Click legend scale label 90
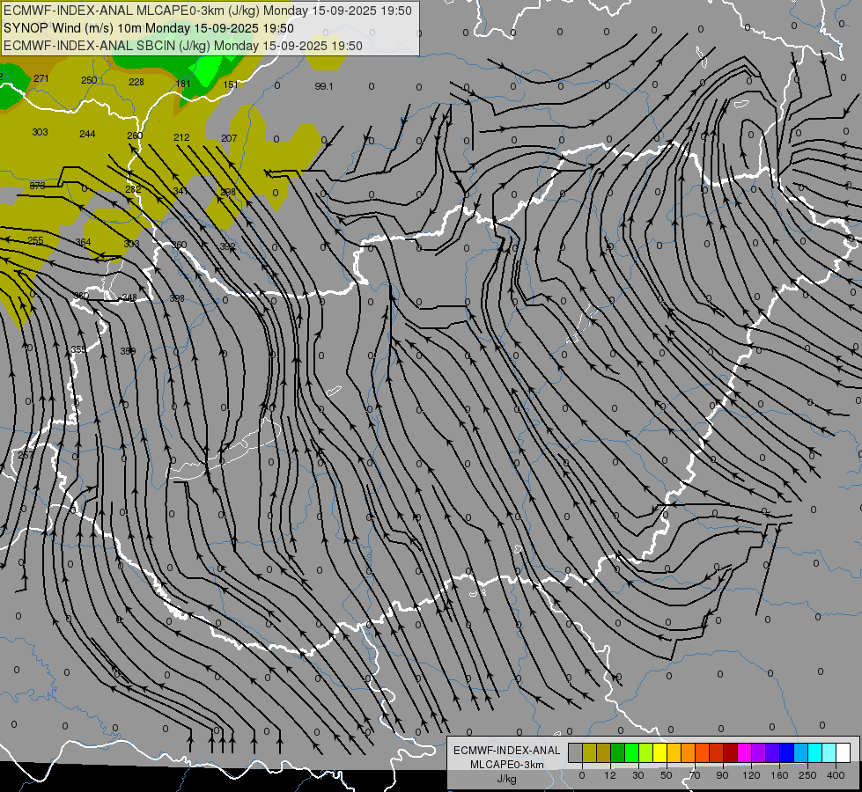The image size is (862, 792). 722,775
